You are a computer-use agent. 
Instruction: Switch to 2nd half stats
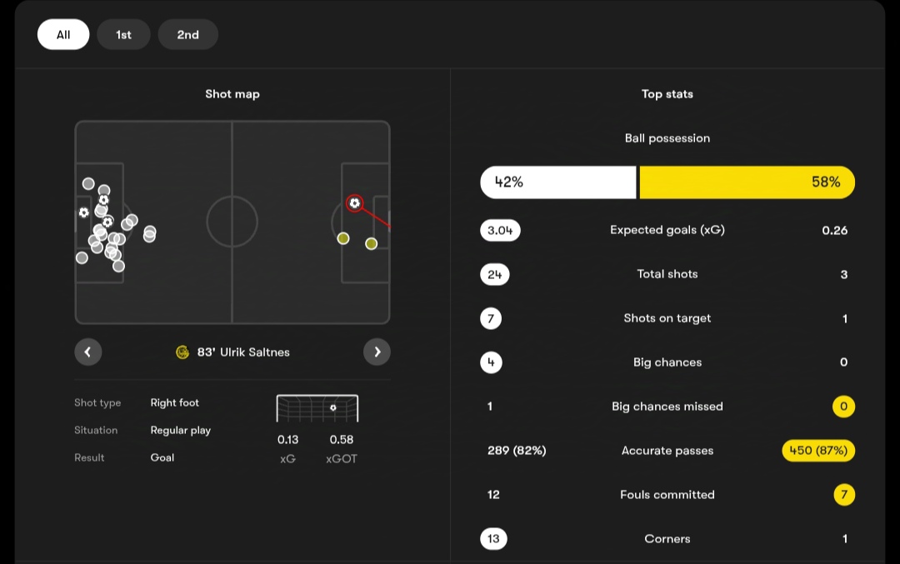point(187,34)
